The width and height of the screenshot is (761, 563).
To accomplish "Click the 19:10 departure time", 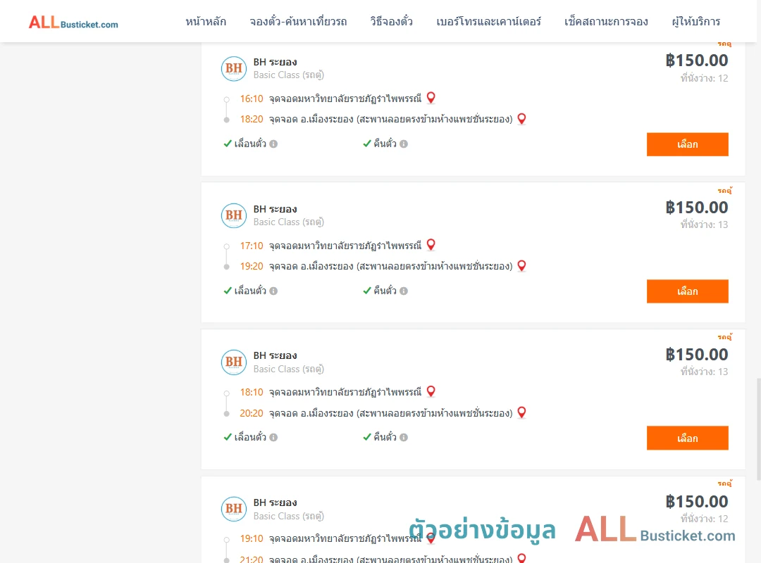I will [252, 539].
